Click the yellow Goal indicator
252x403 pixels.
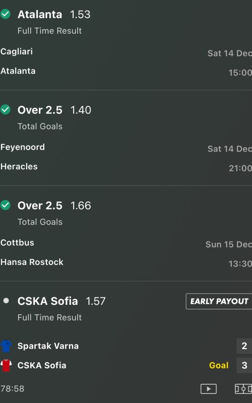coord(219,365)
